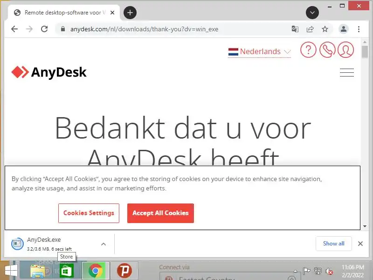373x280 pixels.
Task: Open the Nederlands language dropdown
Action: pyautogui.click(x=260, y=51)
